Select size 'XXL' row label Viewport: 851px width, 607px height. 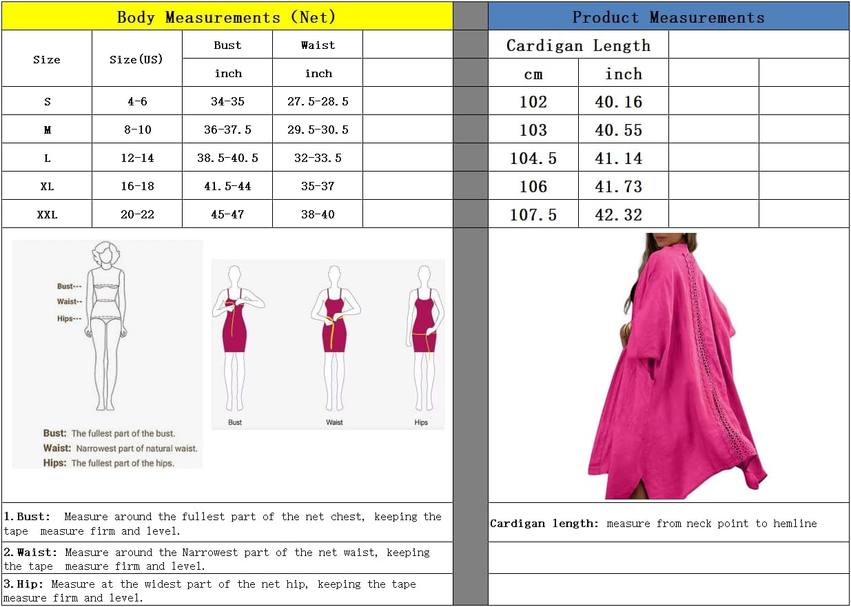(x=47, y=214)
